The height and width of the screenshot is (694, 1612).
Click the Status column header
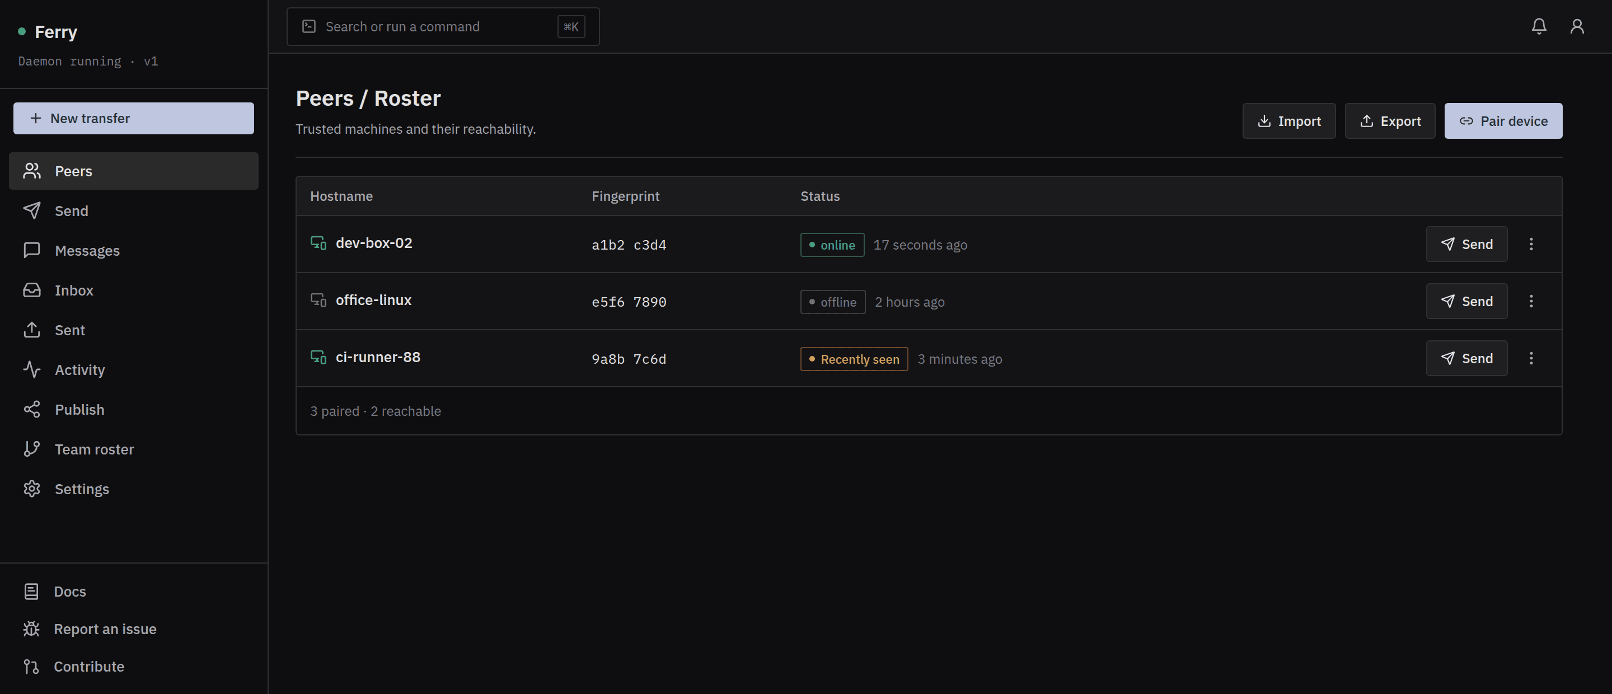point(820,196)
